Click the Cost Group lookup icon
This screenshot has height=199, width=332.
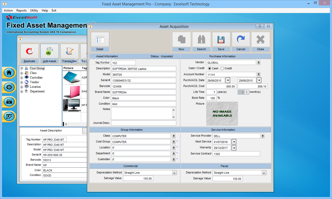(x=174, y=142)
